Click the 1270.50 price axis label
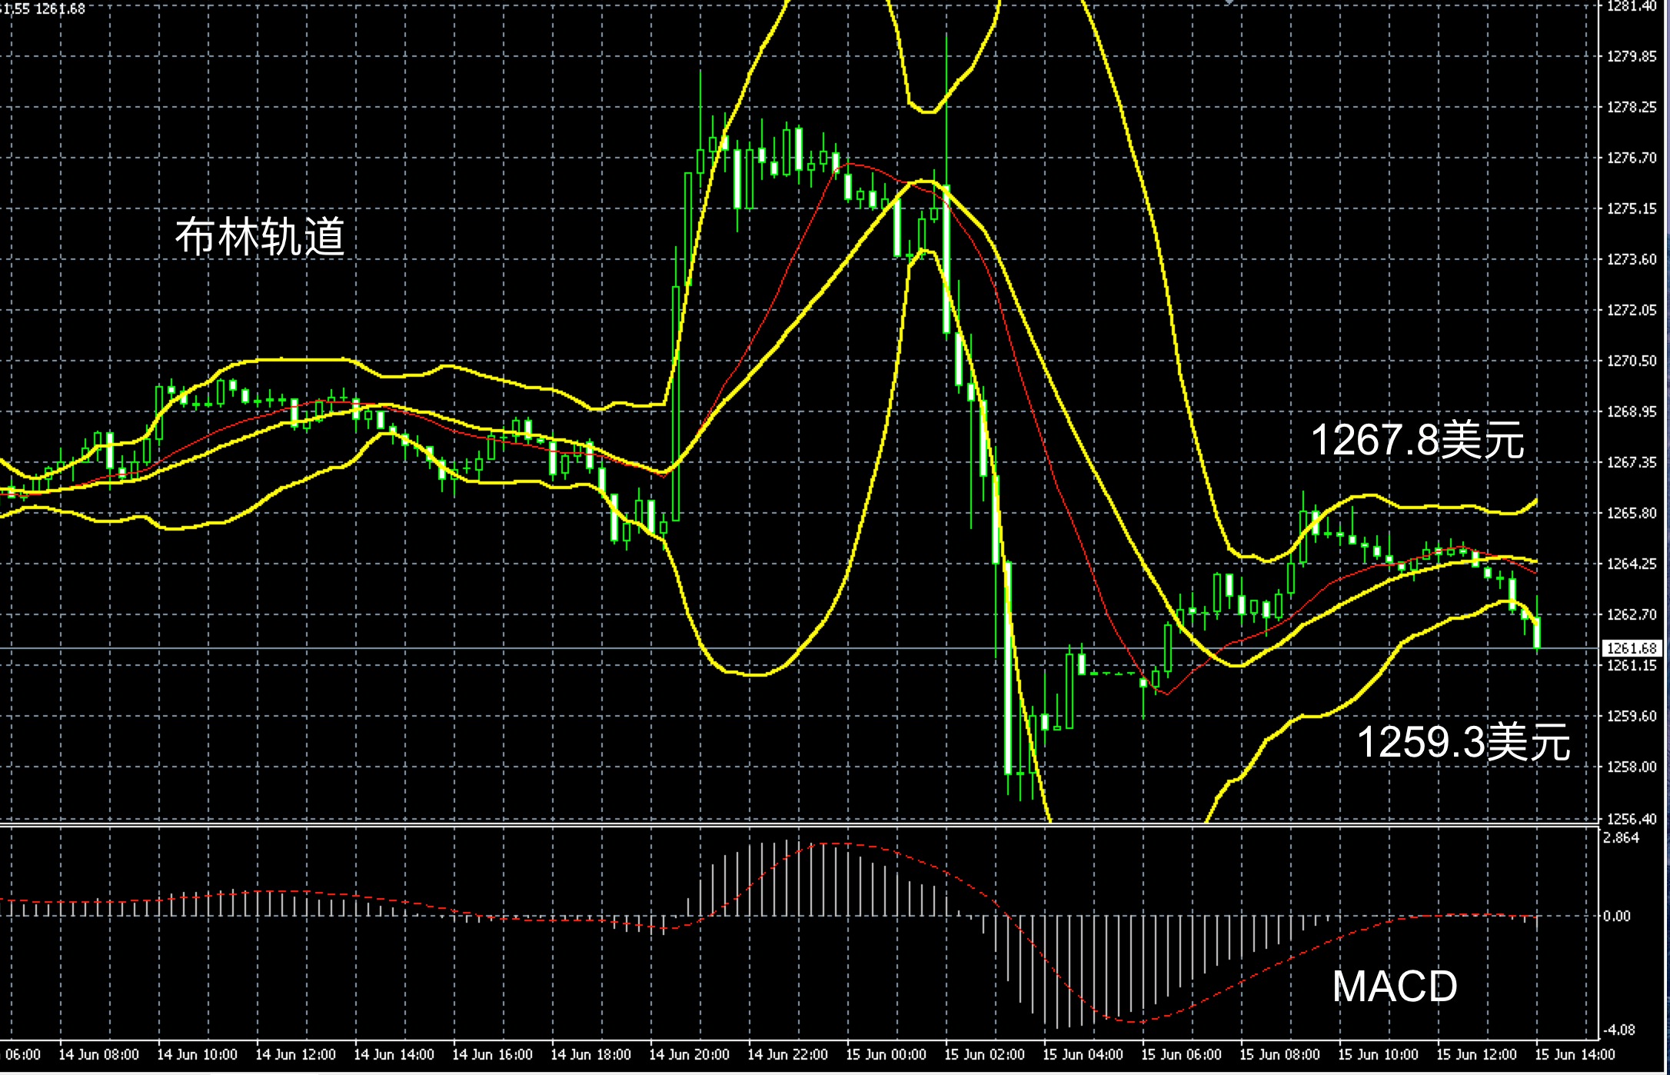Screen dimensions: 1670x1075 [x=1632, y=361]
